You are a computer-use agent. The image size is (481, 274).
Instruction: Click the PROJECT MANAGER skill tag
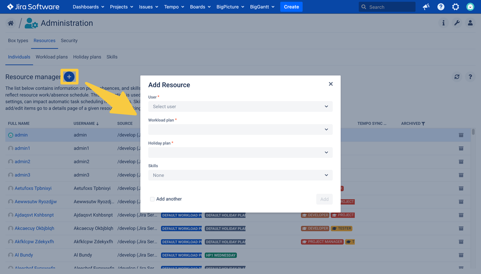click(322, 242)
